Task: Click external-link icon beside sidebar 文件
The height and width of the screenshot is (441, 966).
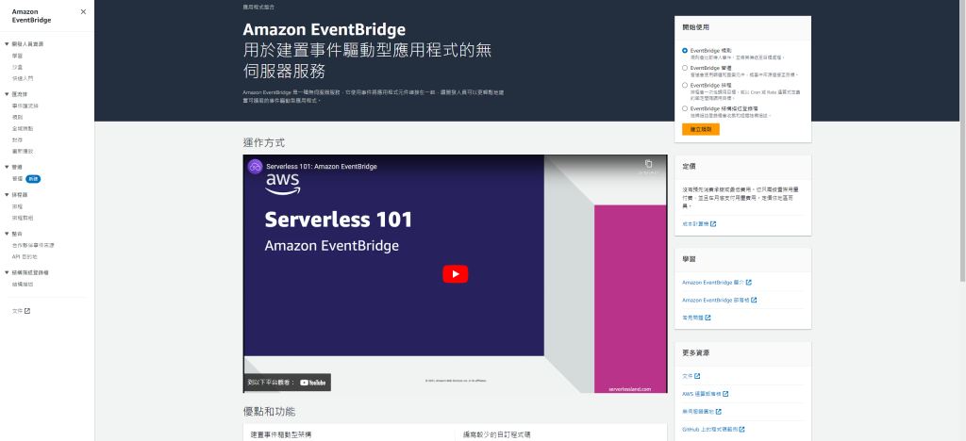Action: (27, 311)
